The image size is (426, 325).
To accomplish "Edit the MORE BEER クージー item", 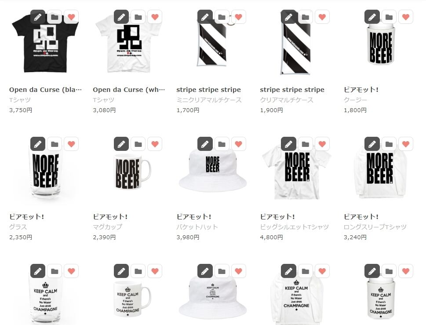I will point(372,17).
